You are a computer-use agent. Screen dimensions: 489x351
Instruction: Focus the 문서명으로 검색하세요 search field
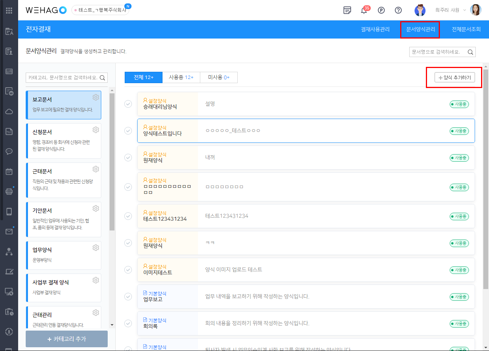438,52
